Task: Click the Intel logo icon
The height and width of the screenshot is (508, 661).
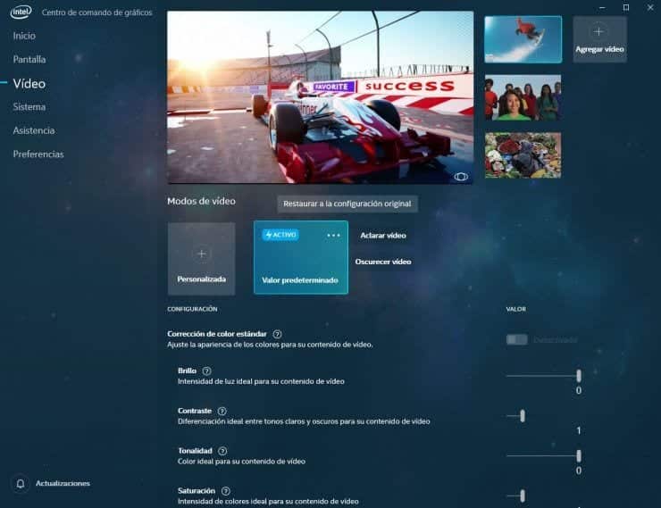Action: [21, 12]
